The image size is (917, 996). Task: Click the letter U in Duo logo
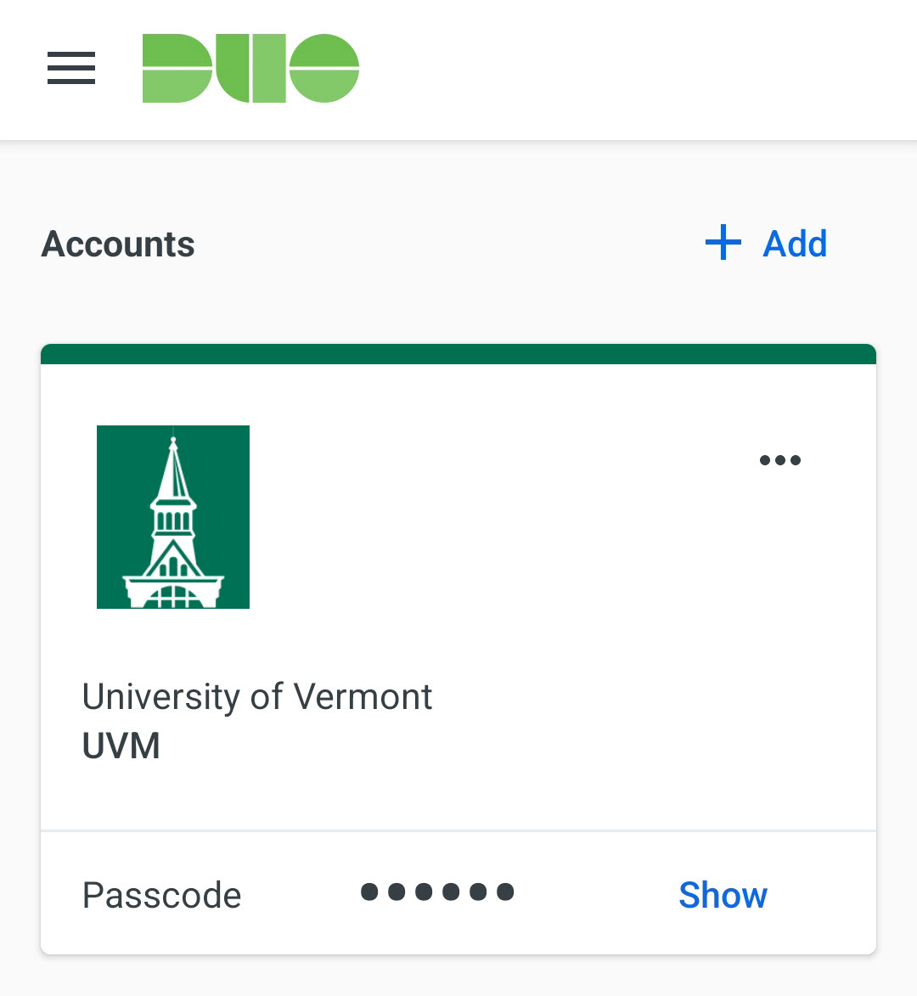click(x=250, y=68)
